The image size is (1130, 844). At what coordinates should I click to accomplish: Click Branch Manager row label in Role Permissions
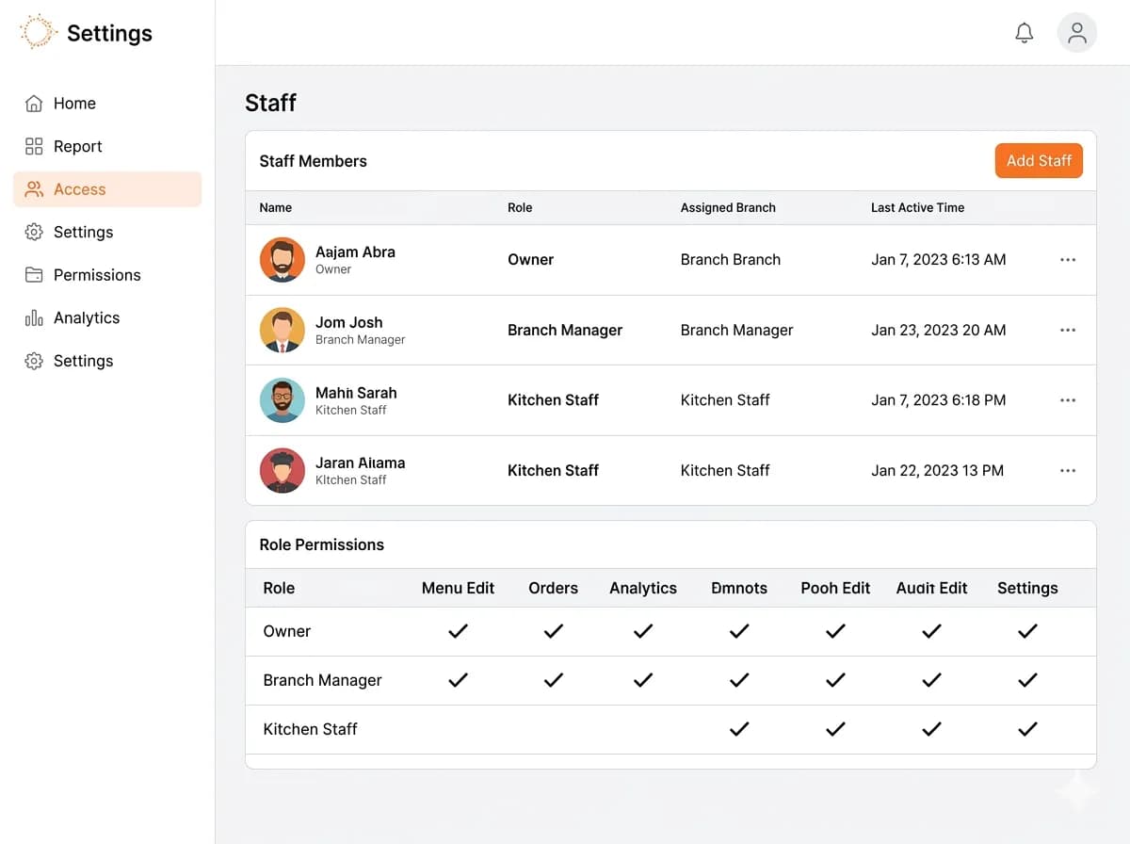(323, 680)
